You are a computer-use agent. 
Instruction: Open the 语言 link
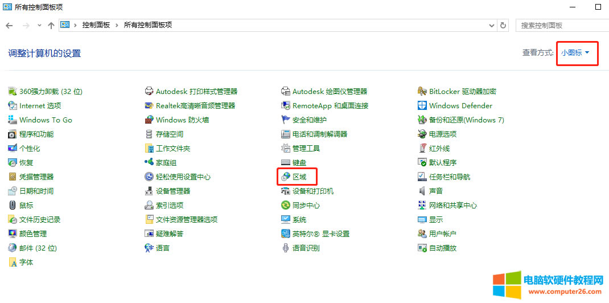(163, 248)
